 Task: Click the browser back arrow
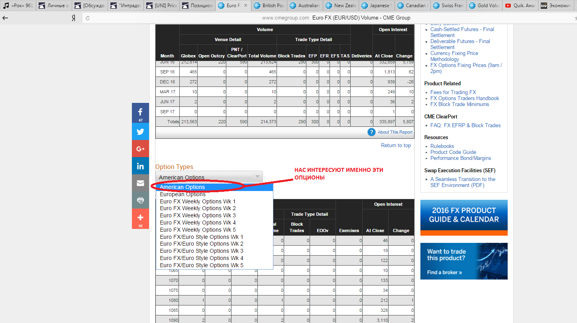[5, 18]
